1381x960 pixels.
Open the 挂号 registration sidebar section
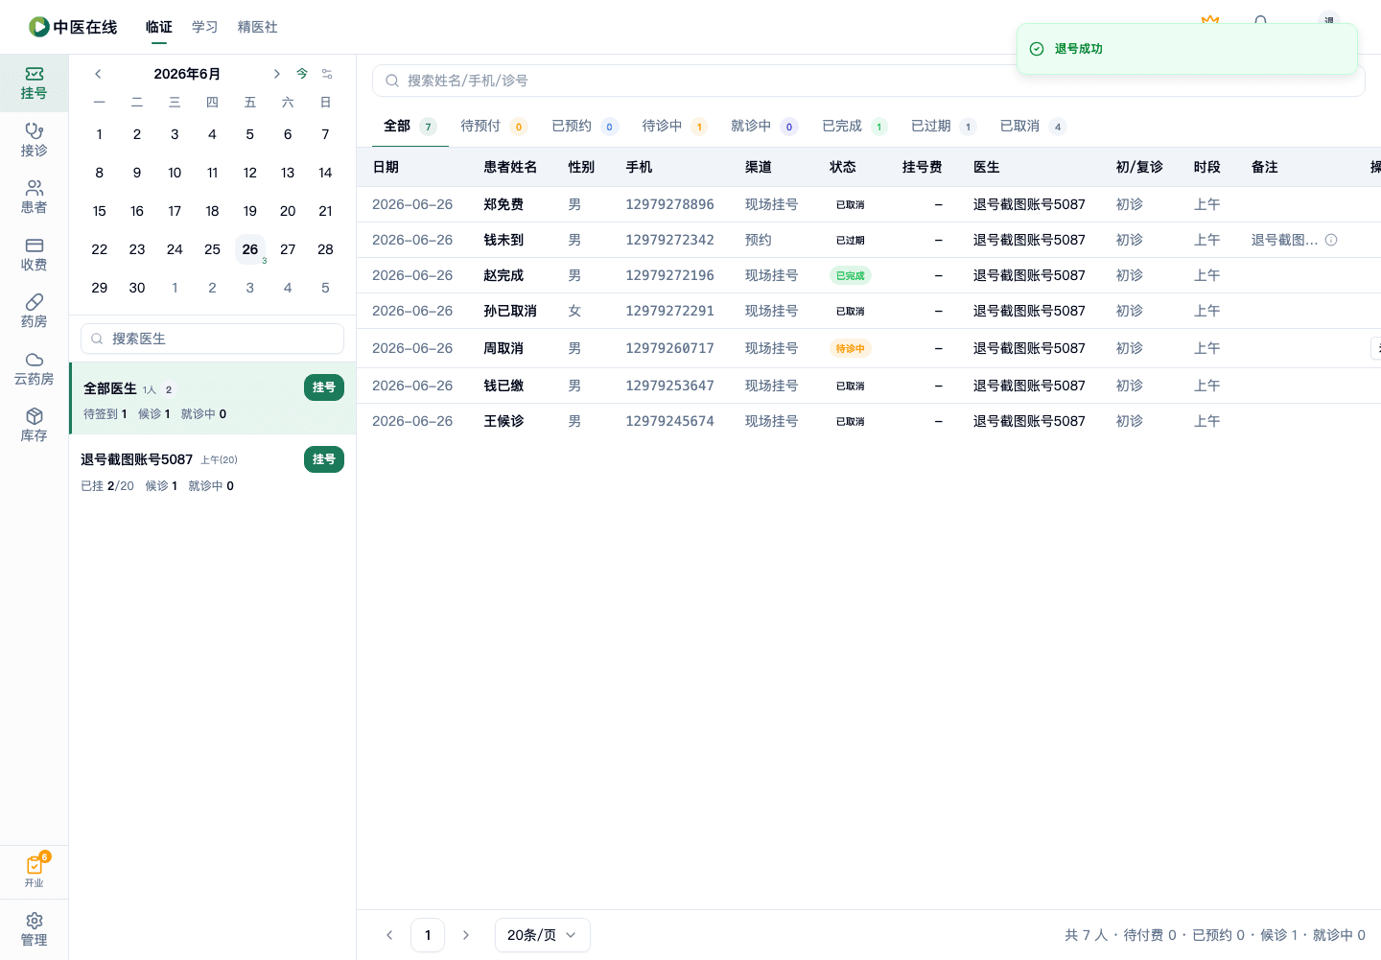[34, 83]
